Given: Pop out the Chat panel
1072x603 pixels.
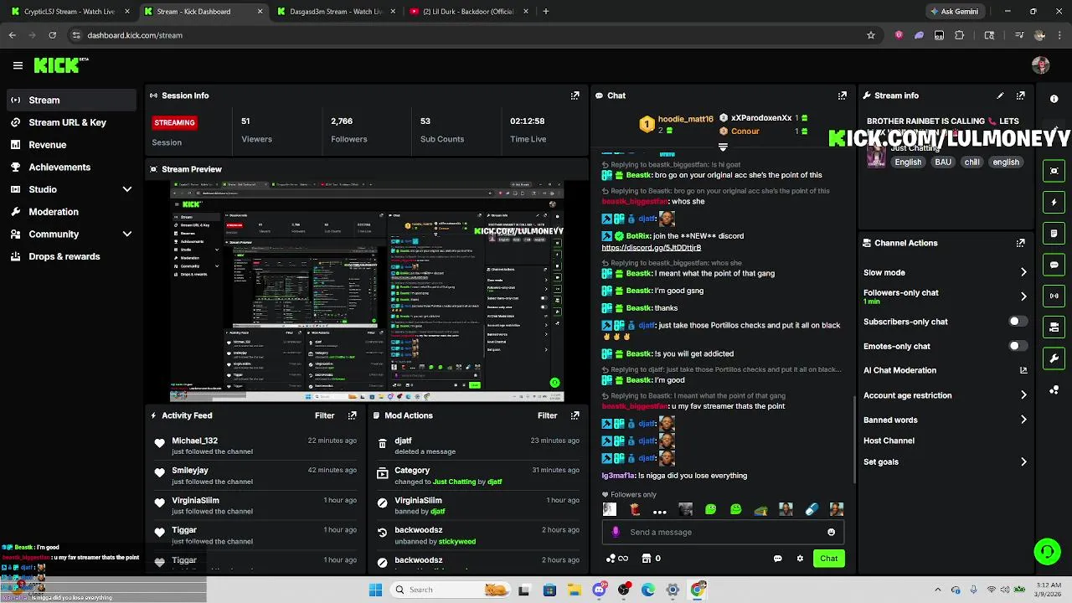Looking at the screenshot, I should pos(842,95).
